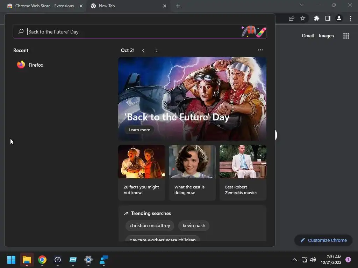358x268 pixels.
Task: Close the Chrome Web Store tab
Action: click(x=81, y=6)
